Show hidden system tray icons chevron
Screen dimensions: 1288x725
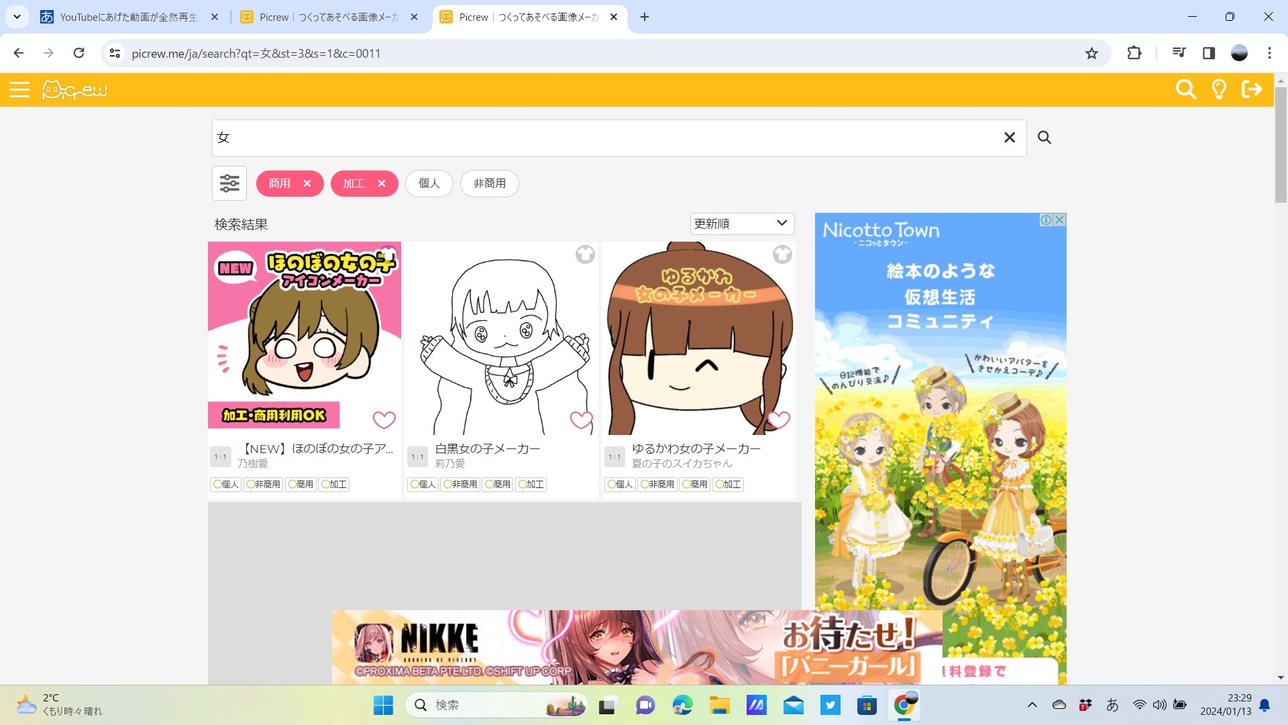[x=1032, y=705]
